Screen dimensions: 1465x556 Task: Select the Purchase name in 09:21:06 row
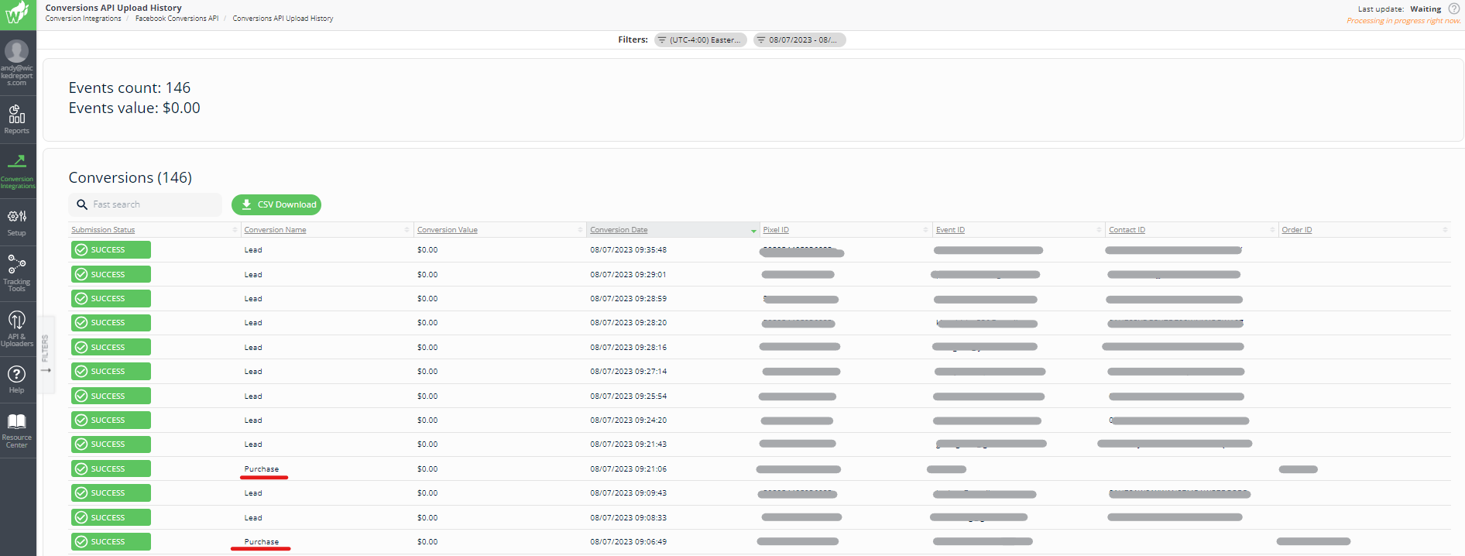pos(262,469)
